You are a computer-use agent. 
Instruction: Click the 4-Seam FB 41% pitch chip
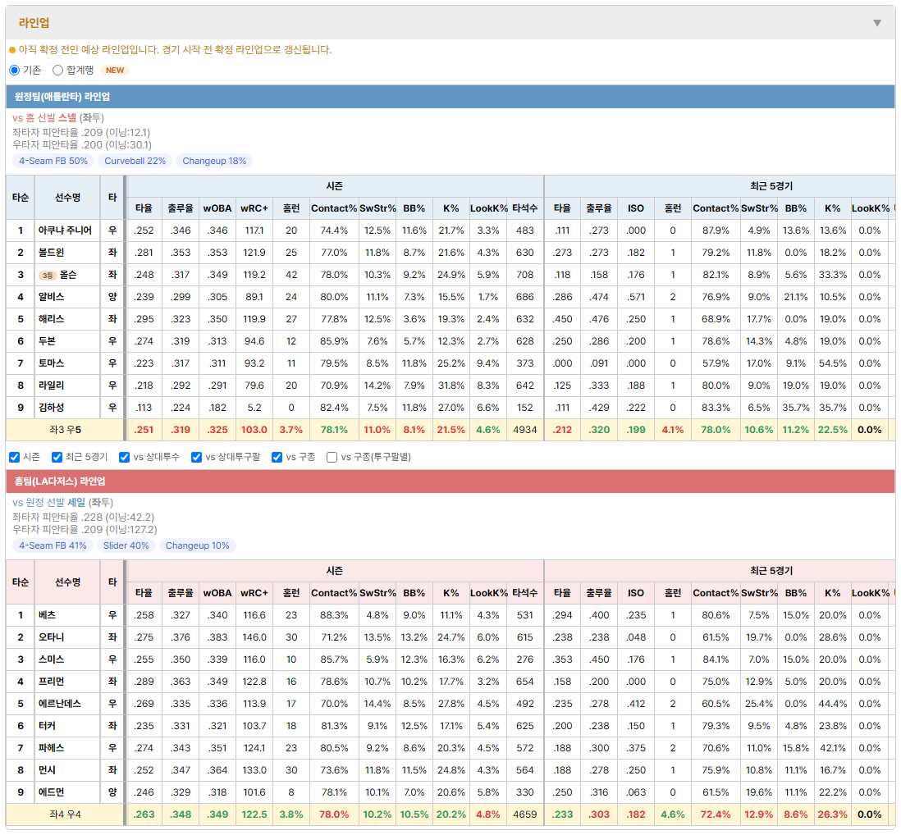coord(53,545)
